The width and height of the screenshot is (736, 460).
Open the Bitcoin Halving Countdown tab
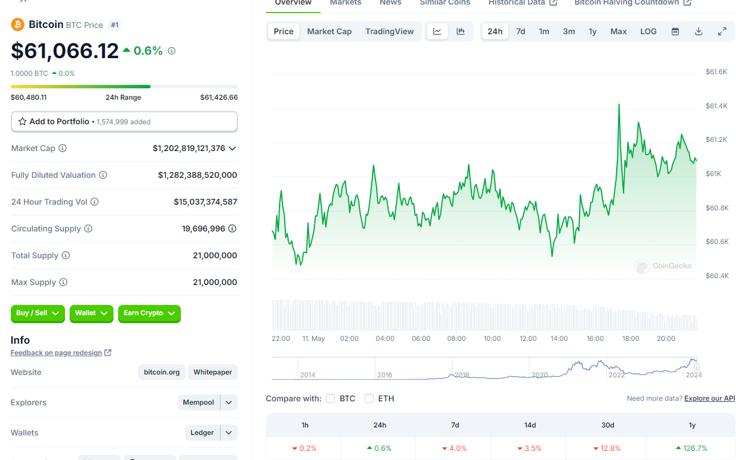(x=633, y=3)
